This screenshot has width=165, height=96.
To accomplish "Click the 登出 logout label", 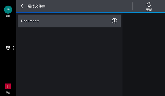I will [x=8, y=16].
